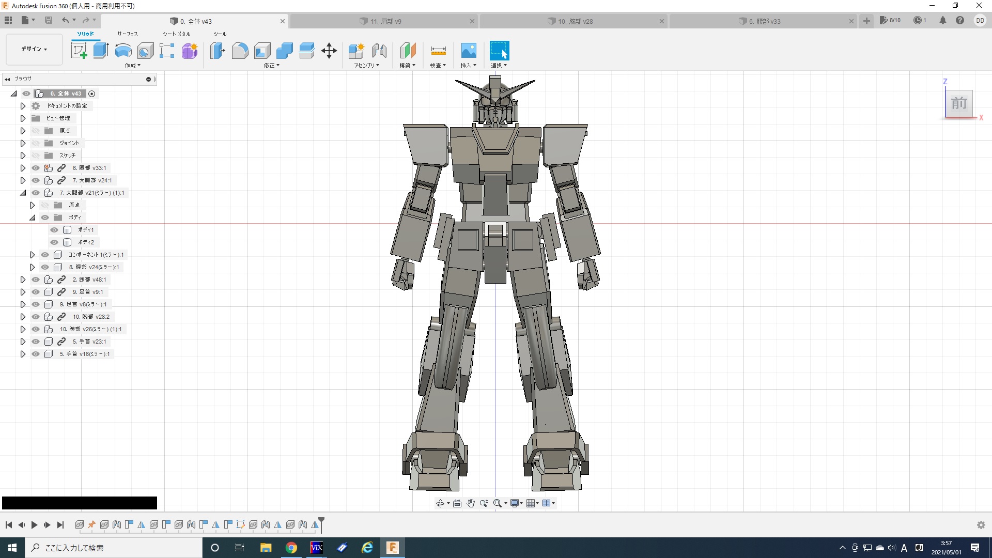Hide ボディ1 using its eye icon
Image resolution: width=992 pixels, height=558 pixels.
[x=54, y=230]
